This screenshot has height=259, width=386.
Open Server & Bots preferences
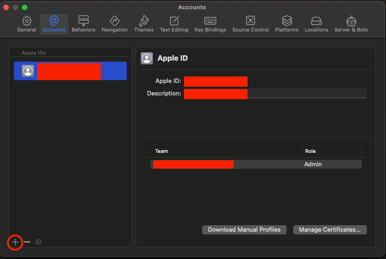(351, 24)
